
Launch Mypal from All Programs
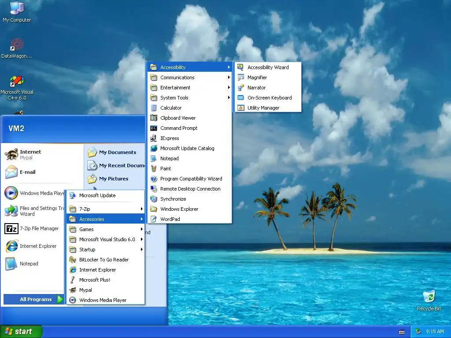coord(106,290)
